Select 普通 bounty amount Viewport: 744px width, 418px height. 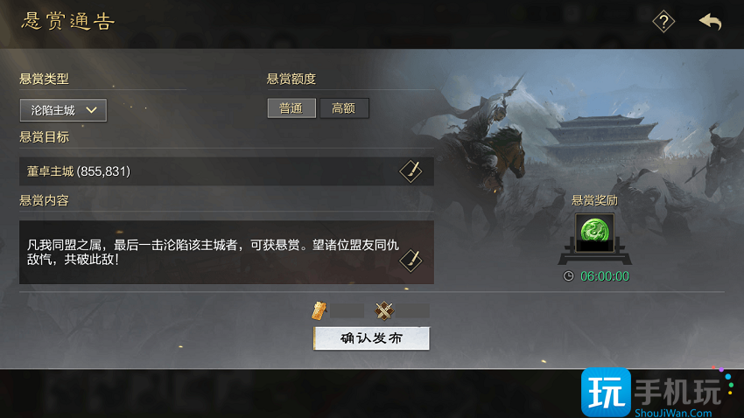(291, 108)
